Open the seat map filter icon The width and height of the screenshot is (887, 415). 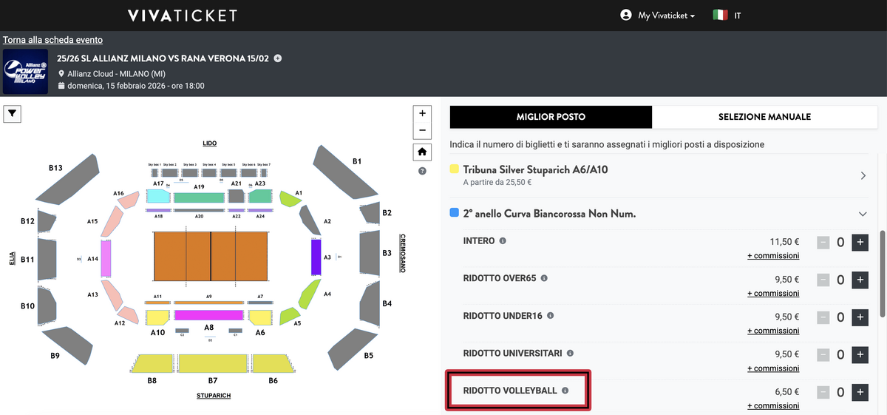[13, 113]
